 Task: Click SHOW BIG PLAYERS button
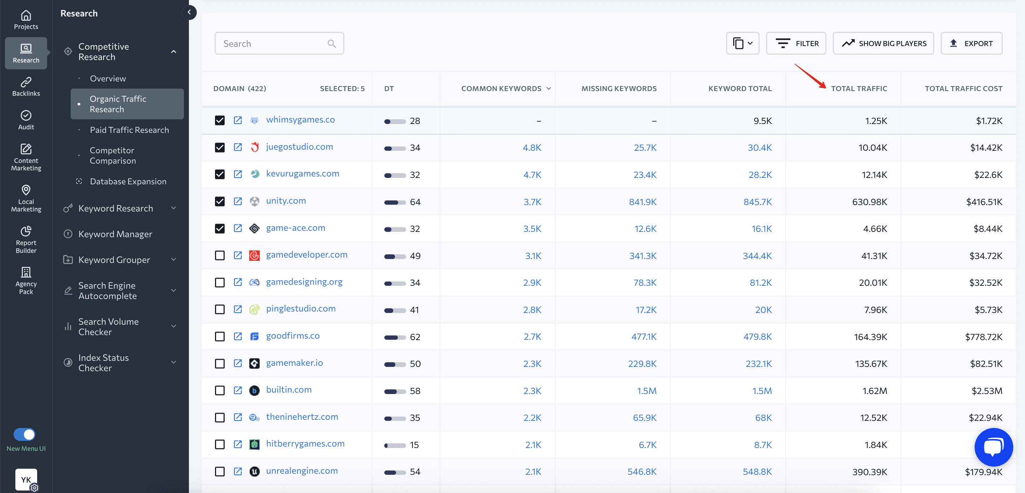tap(883, 43)
